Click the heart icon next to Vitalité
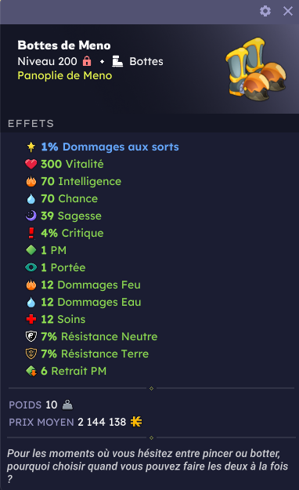This screenshot has height=490, width=299. click(x=31, y=164)
